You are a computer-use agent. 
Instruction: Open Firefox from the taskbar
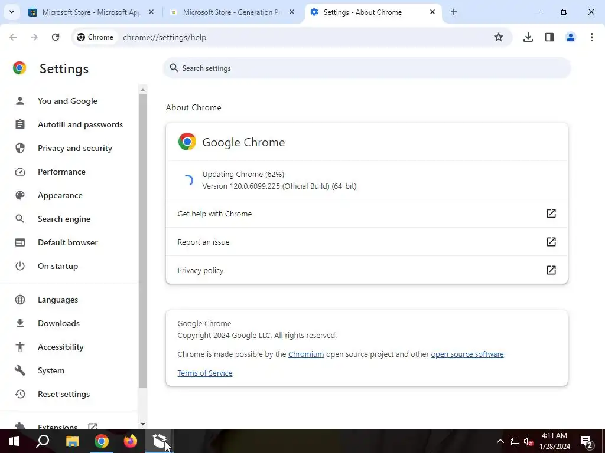coord(131,441)
